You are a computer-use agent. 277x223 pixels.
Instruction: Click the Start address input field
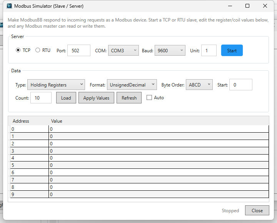[240, 85]
